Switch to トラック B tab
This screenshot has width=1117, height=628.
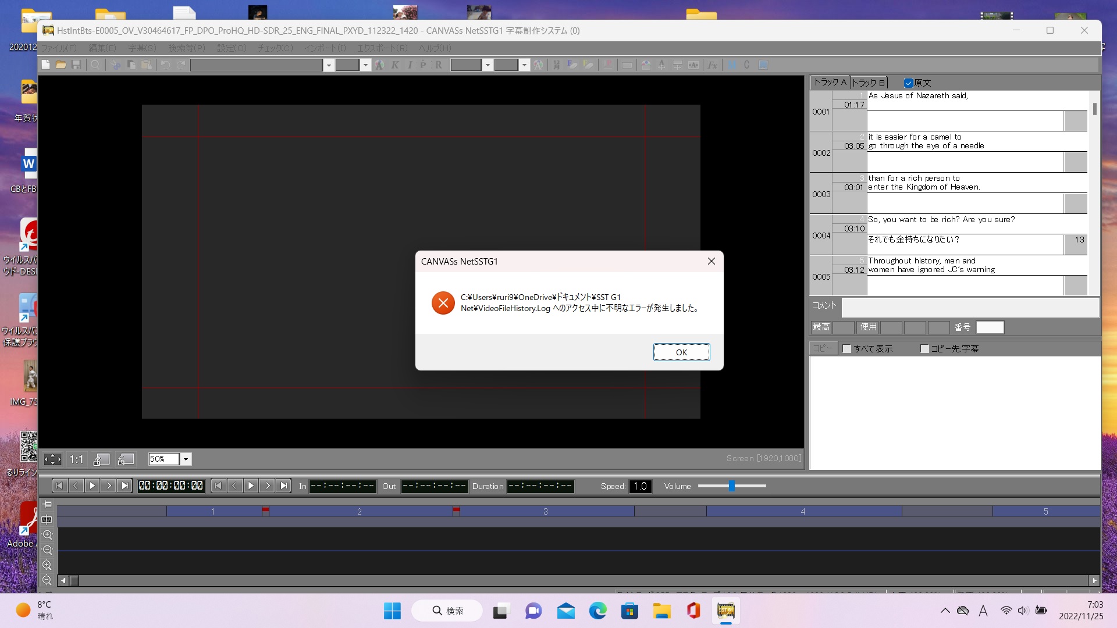click(868, 83)
